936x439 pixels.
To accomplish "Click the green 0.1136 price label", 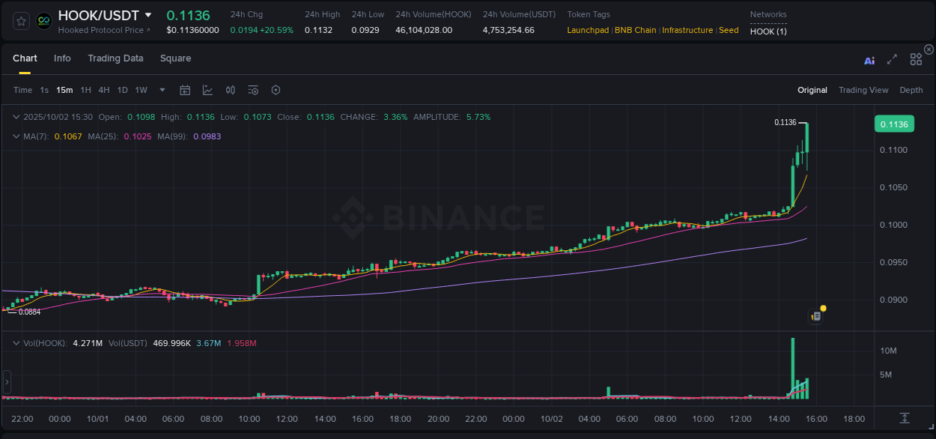I will point(895,124).
